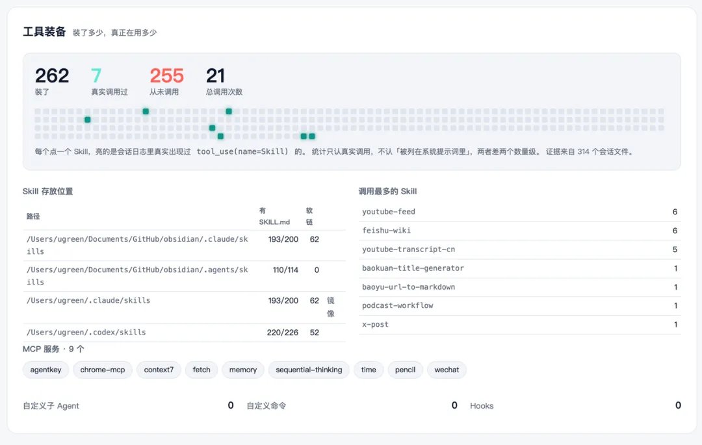This screenshot has height=445, width=702.
Task: Click the pencil MCP chip
Action: pos(405,370)
